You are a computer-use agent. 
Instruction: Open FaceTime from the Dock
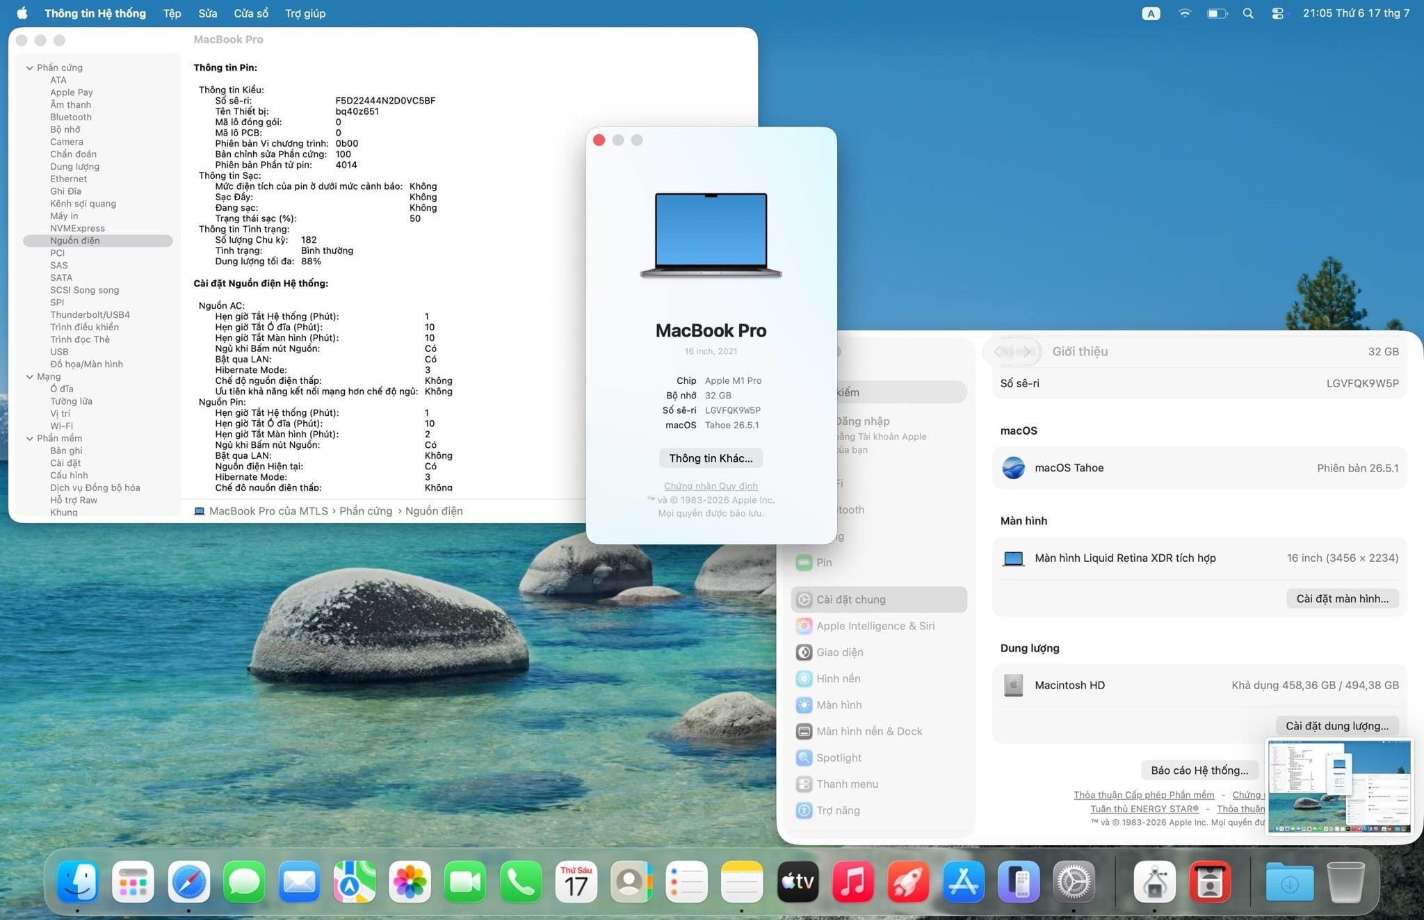465,882
